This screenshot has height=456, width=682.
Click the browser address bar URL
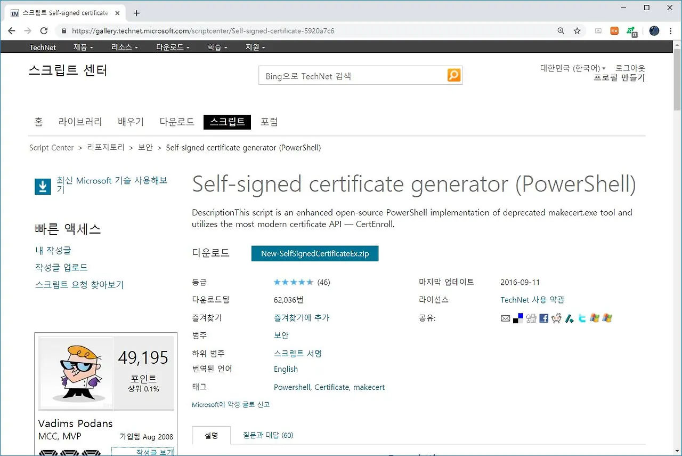pos(203,31)
